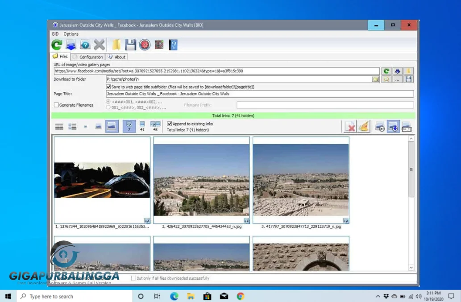Click the delete image red X icon
The height and width of the screenshot is (302, 461).
pos(350,127)
